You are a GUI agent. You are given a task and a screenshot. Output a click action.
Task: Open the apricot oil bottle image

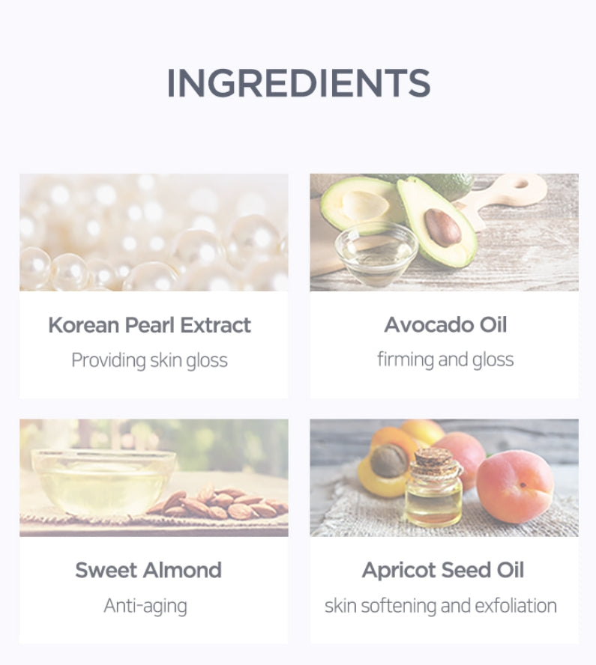point(444,478)
